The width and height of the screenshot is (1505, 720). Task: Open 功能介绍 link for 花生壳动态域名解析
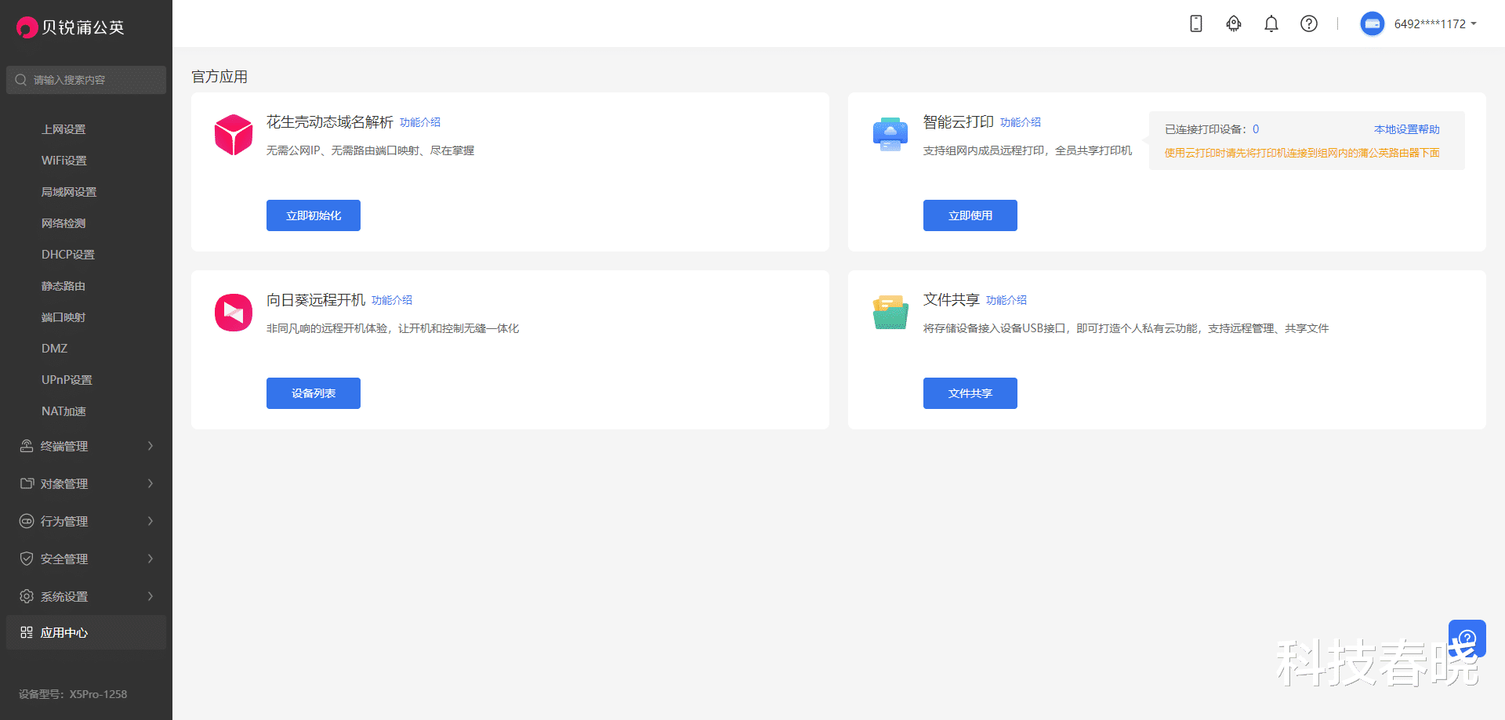pyautogui.click(x=420, y=122)
